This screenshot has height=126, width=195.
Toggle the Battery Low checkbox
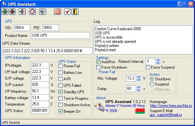(60, 72)
